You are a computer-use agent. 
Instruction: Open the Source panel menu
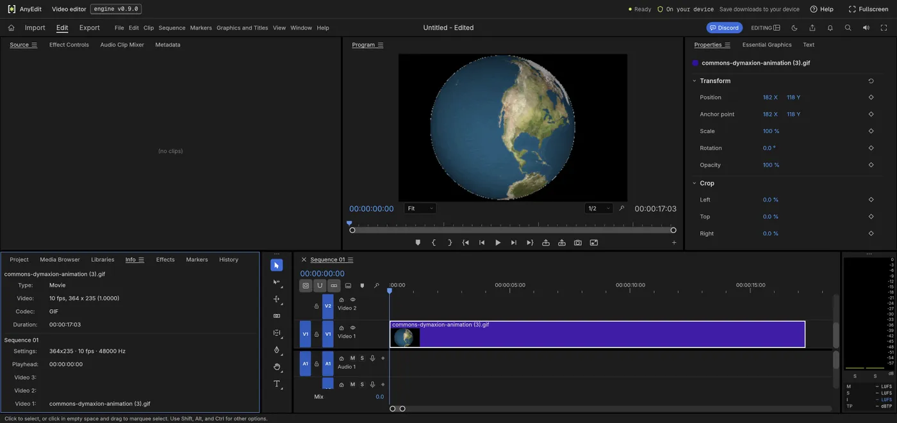(35, 45)
